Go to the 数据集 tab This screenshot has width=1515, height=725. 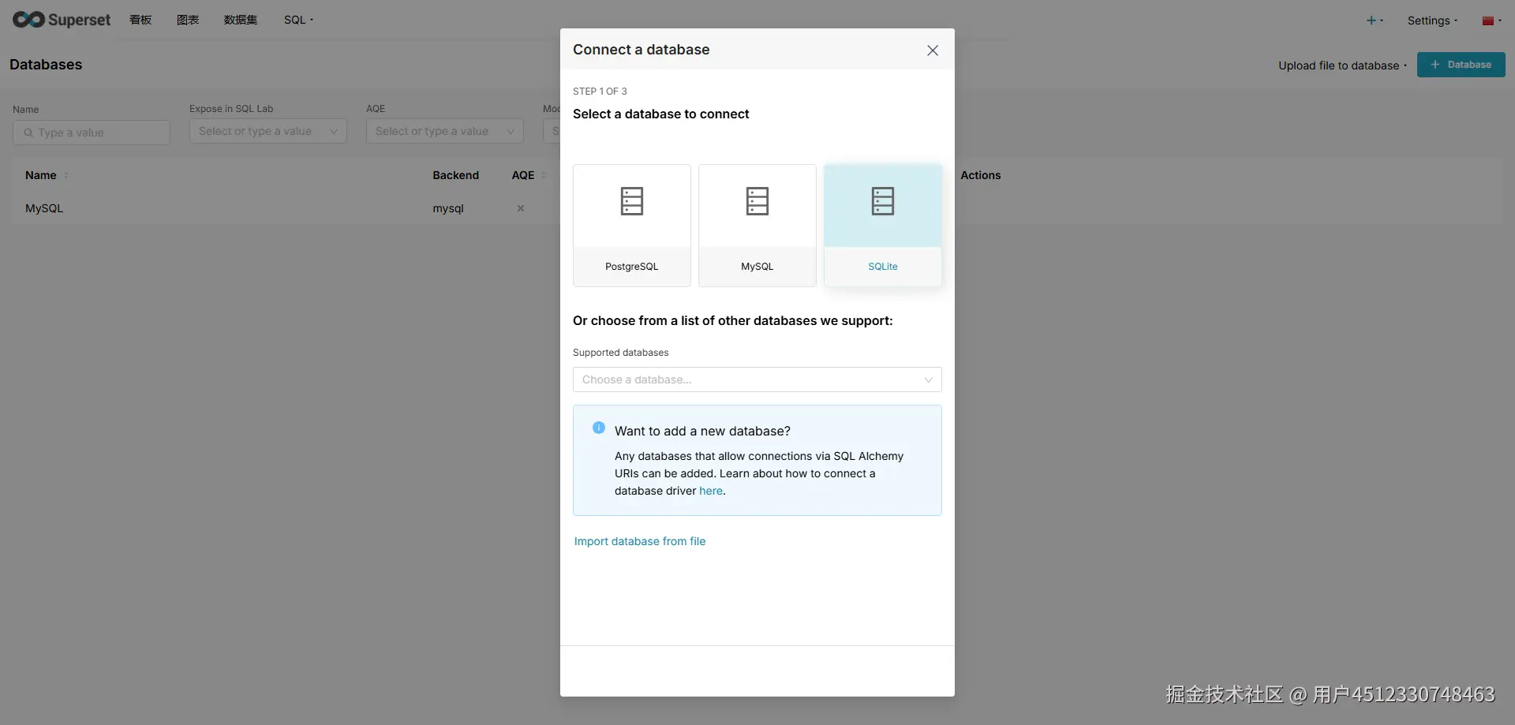[x=240, y=20]
